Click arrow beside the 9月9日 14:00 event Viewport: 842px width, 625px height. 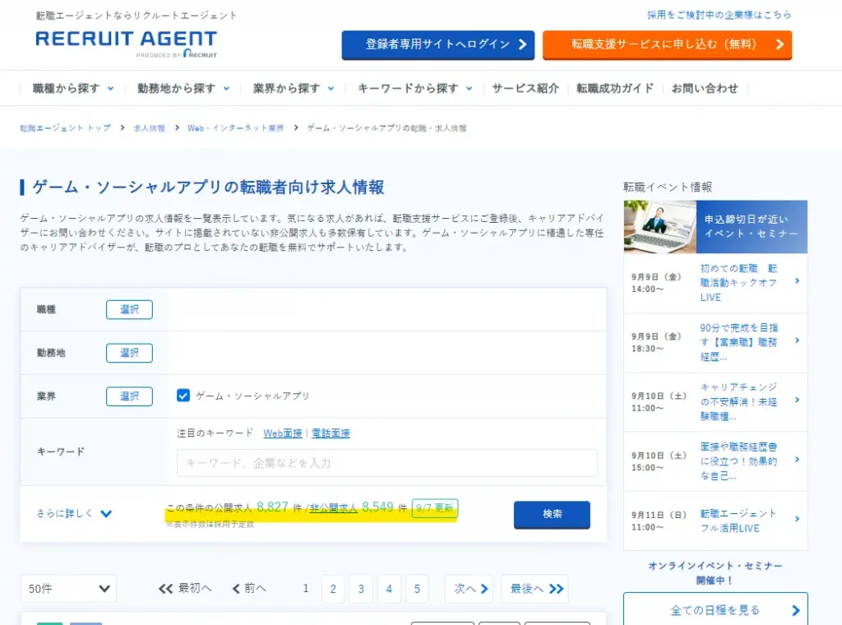[797, 280]
